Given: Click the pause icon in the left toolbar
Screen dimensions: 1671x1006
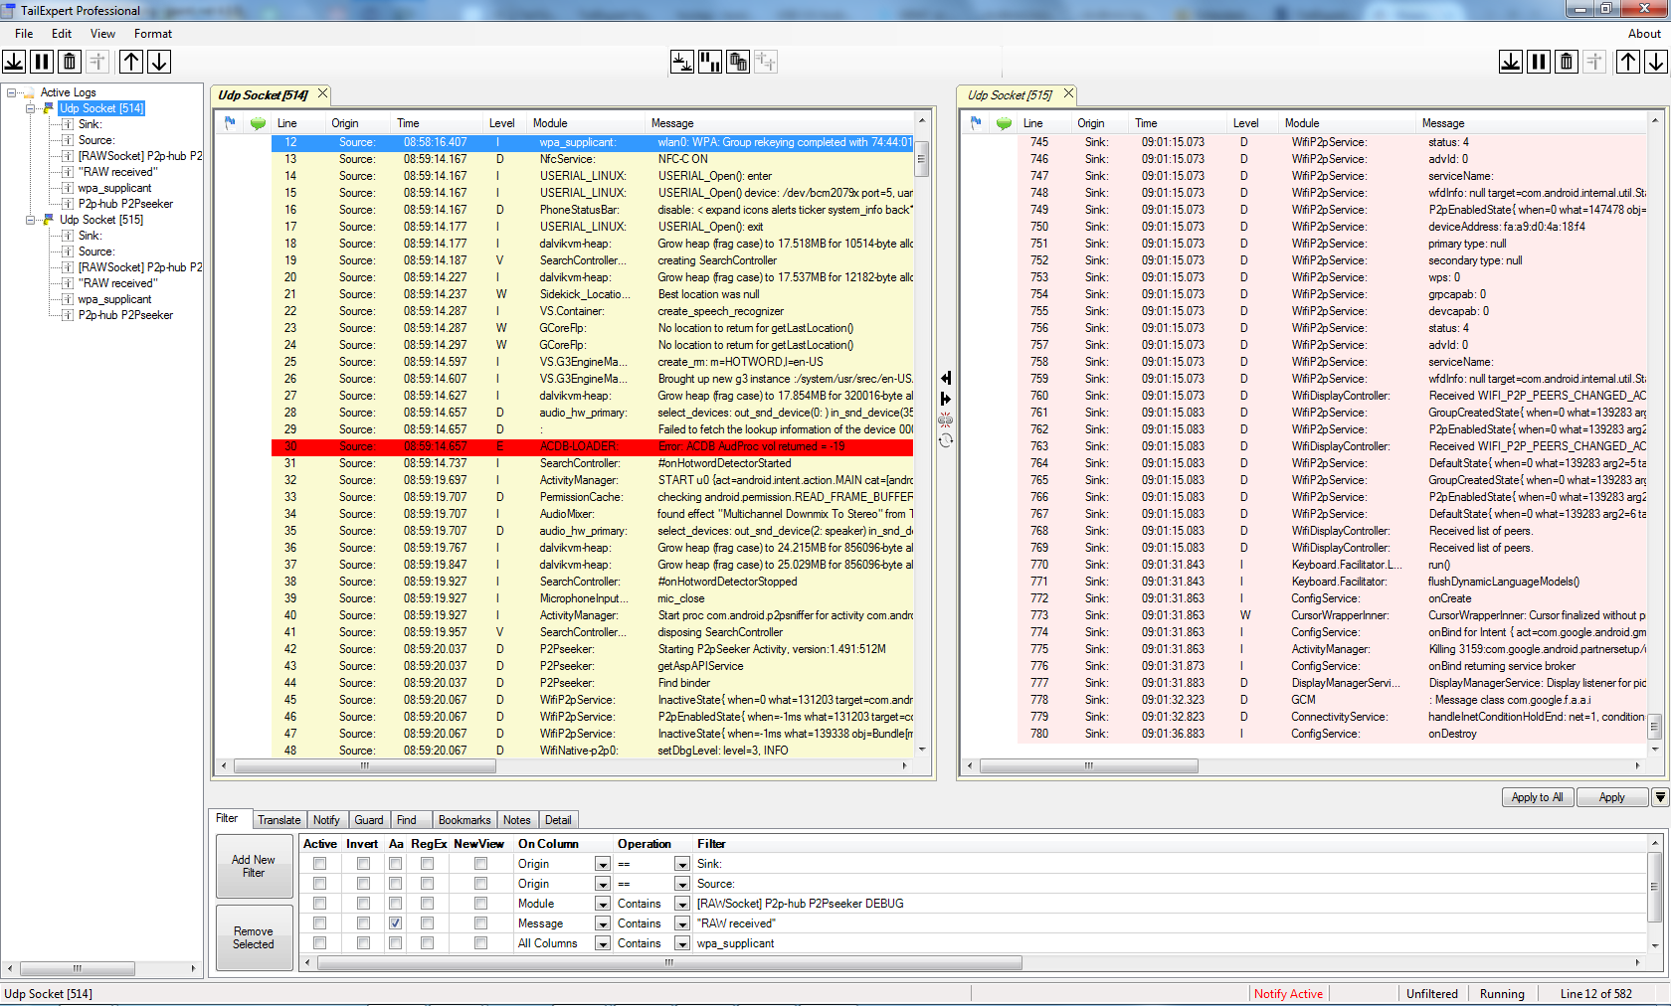Looking at the screenshot, I should click(42, 62).
